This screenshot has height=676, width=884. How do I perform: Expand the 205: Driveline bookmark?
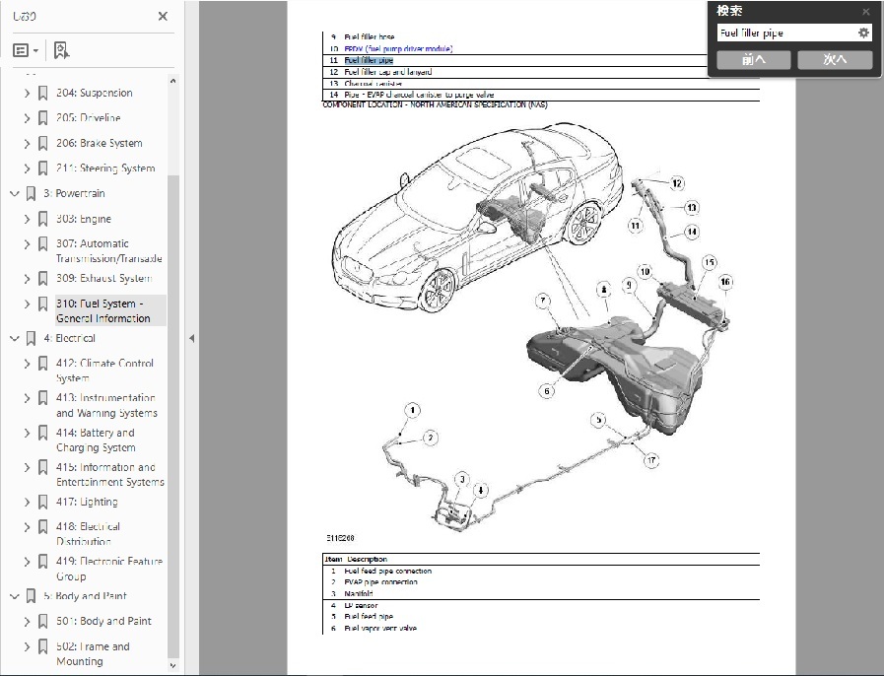[x=27, y=118]
